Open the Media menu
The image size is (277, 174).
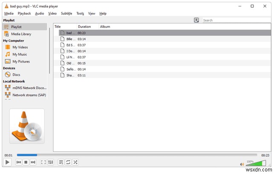coord(9,13)
